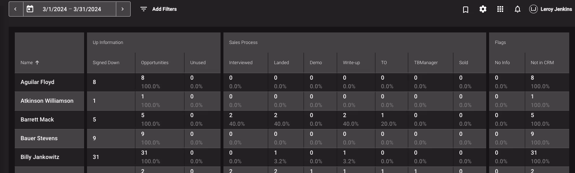Sort by Signed Down column

click(x=106, y=62)
